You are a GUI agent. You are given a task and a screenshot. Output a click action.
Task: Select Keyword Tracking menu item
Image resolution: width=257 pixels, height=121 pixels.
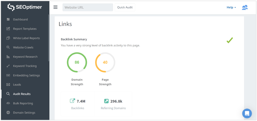25,66
